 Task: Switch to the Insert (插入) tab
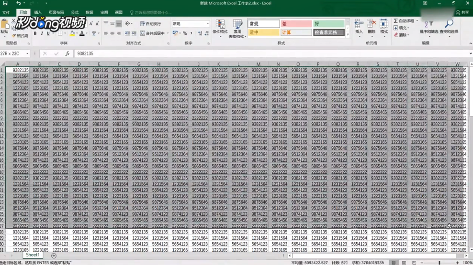38,12
